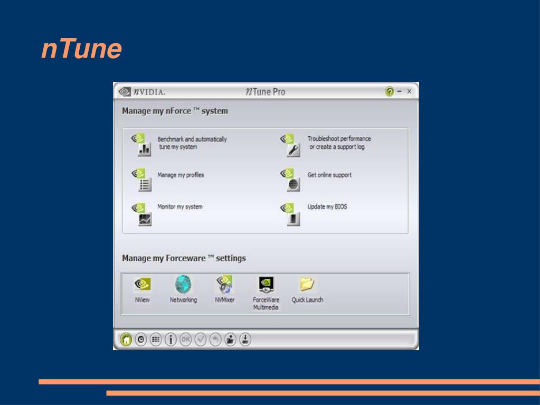Close the nTune Pro window
The width and height of the screenshot is (540, 405).
(x=409, y=91)
